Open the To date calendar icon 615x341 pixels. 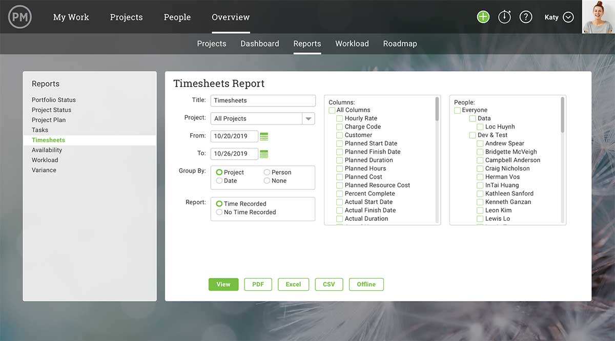point(264,154)
